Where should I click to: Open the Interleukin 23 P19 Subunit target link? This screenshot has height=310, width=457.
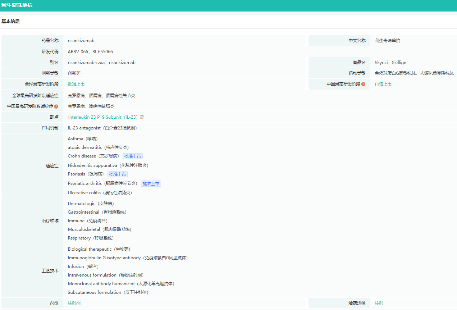point(103,117)
